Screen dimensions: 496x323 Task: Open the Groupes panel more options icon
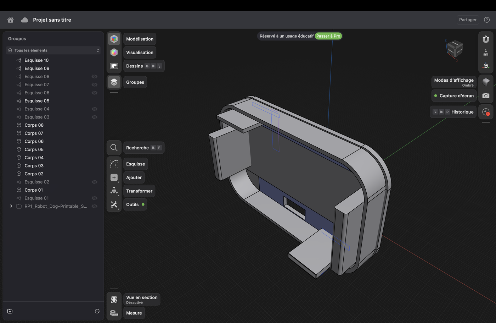(97, 311)
